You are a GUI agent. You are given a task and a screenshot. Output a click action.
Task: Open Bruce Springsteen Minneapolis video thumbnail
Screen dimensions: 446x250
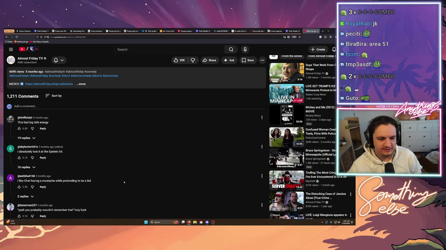click(x=286, y=158)
